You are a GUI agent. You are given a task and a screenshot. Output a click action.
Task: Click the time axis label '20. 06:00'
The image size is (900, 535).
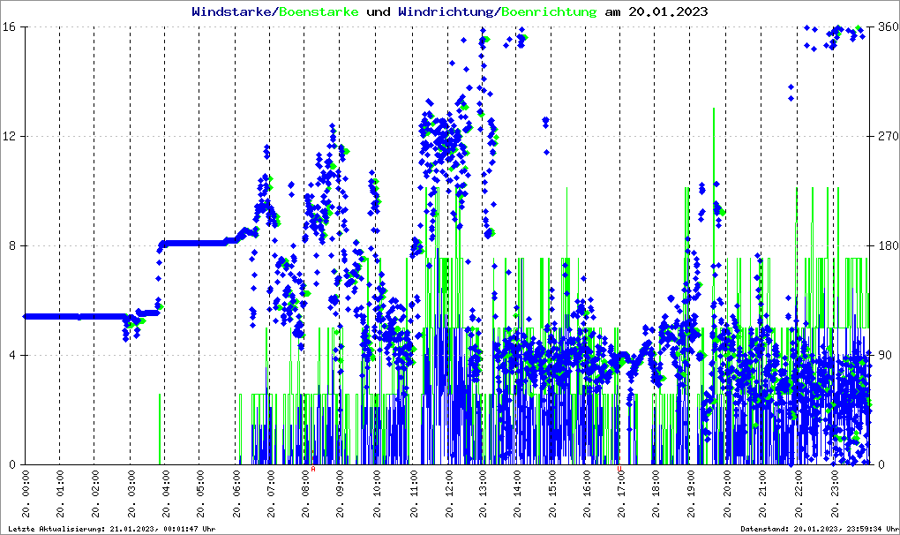tap(236, 494)
